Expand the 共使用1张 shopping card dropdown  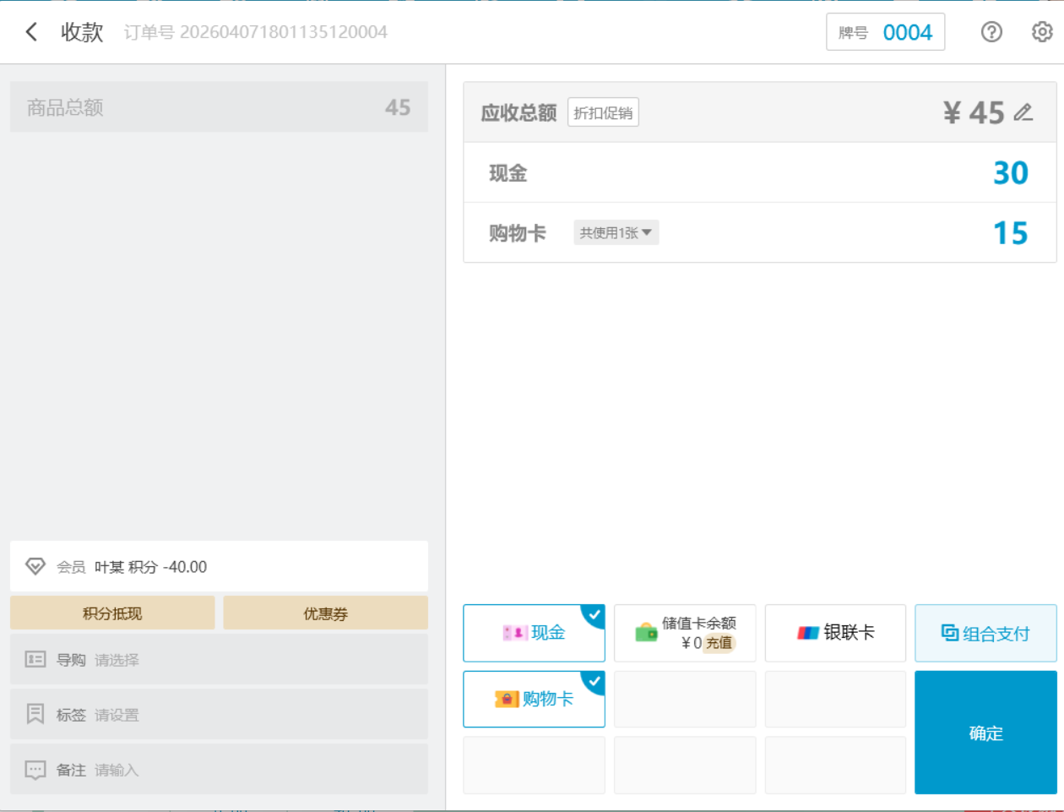[x=616, y=233]
